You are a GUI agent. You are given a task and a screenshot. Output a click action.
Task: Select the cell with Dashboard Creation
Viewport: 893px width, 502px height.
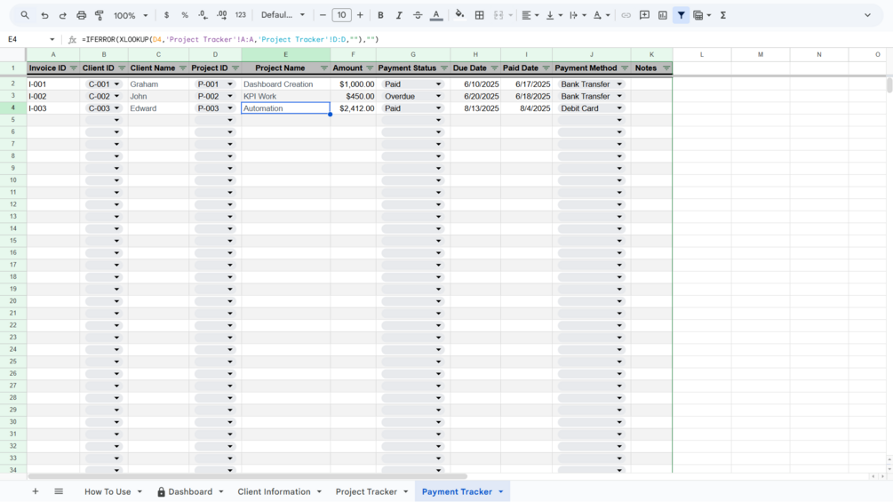point(286,84)
